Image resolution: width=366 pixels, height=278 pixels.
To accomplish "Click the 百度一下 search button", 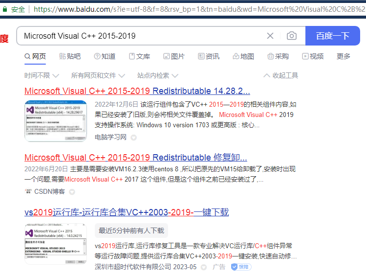I will 332,36.
